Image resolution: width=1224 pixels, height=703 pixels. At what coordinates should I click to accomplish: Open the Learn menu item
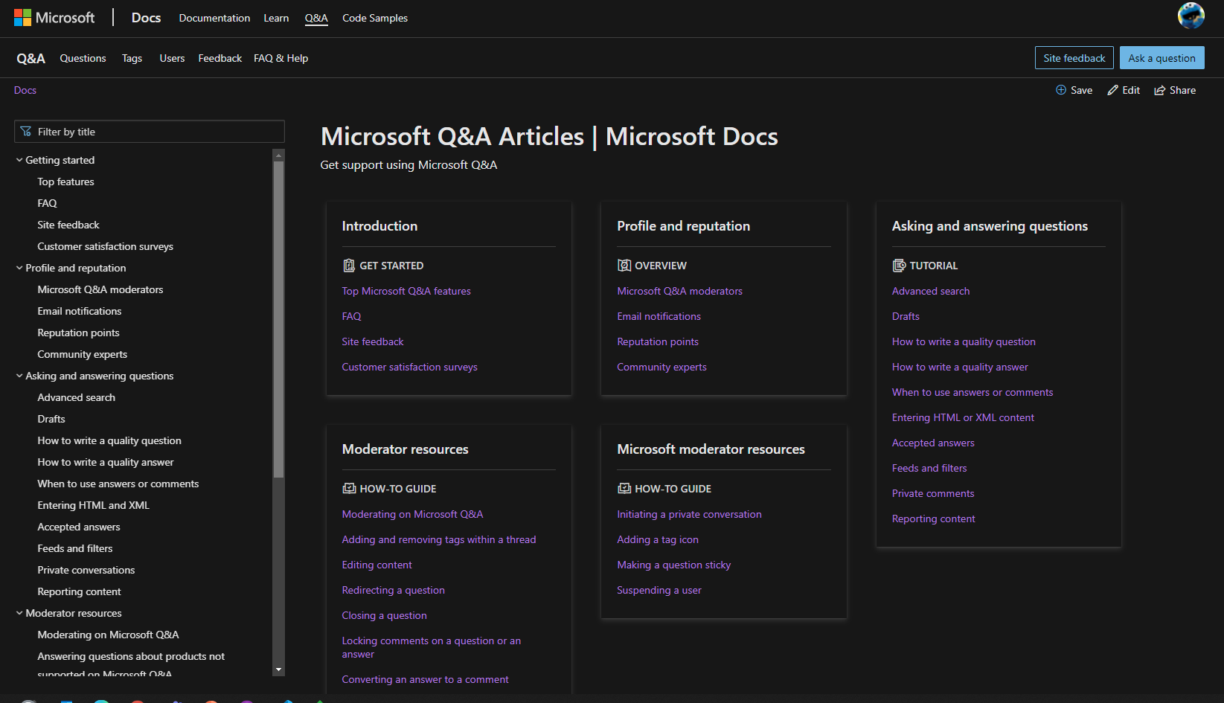pos(276,18)
